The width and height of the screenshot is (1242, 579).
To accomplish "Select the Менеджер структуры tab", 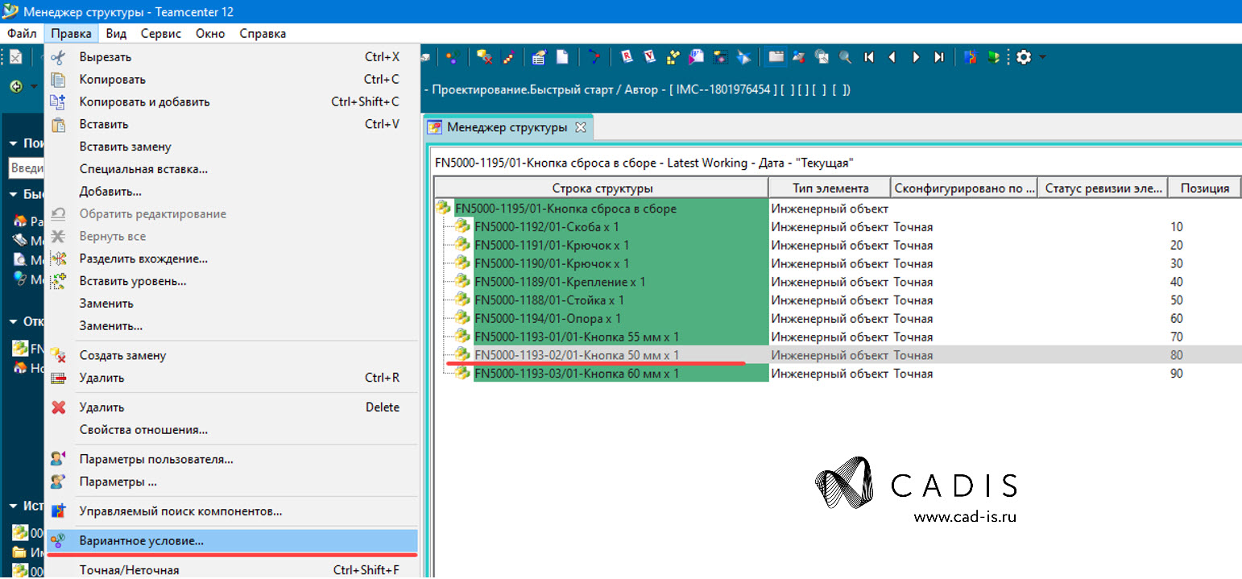I will coord(507,127).
